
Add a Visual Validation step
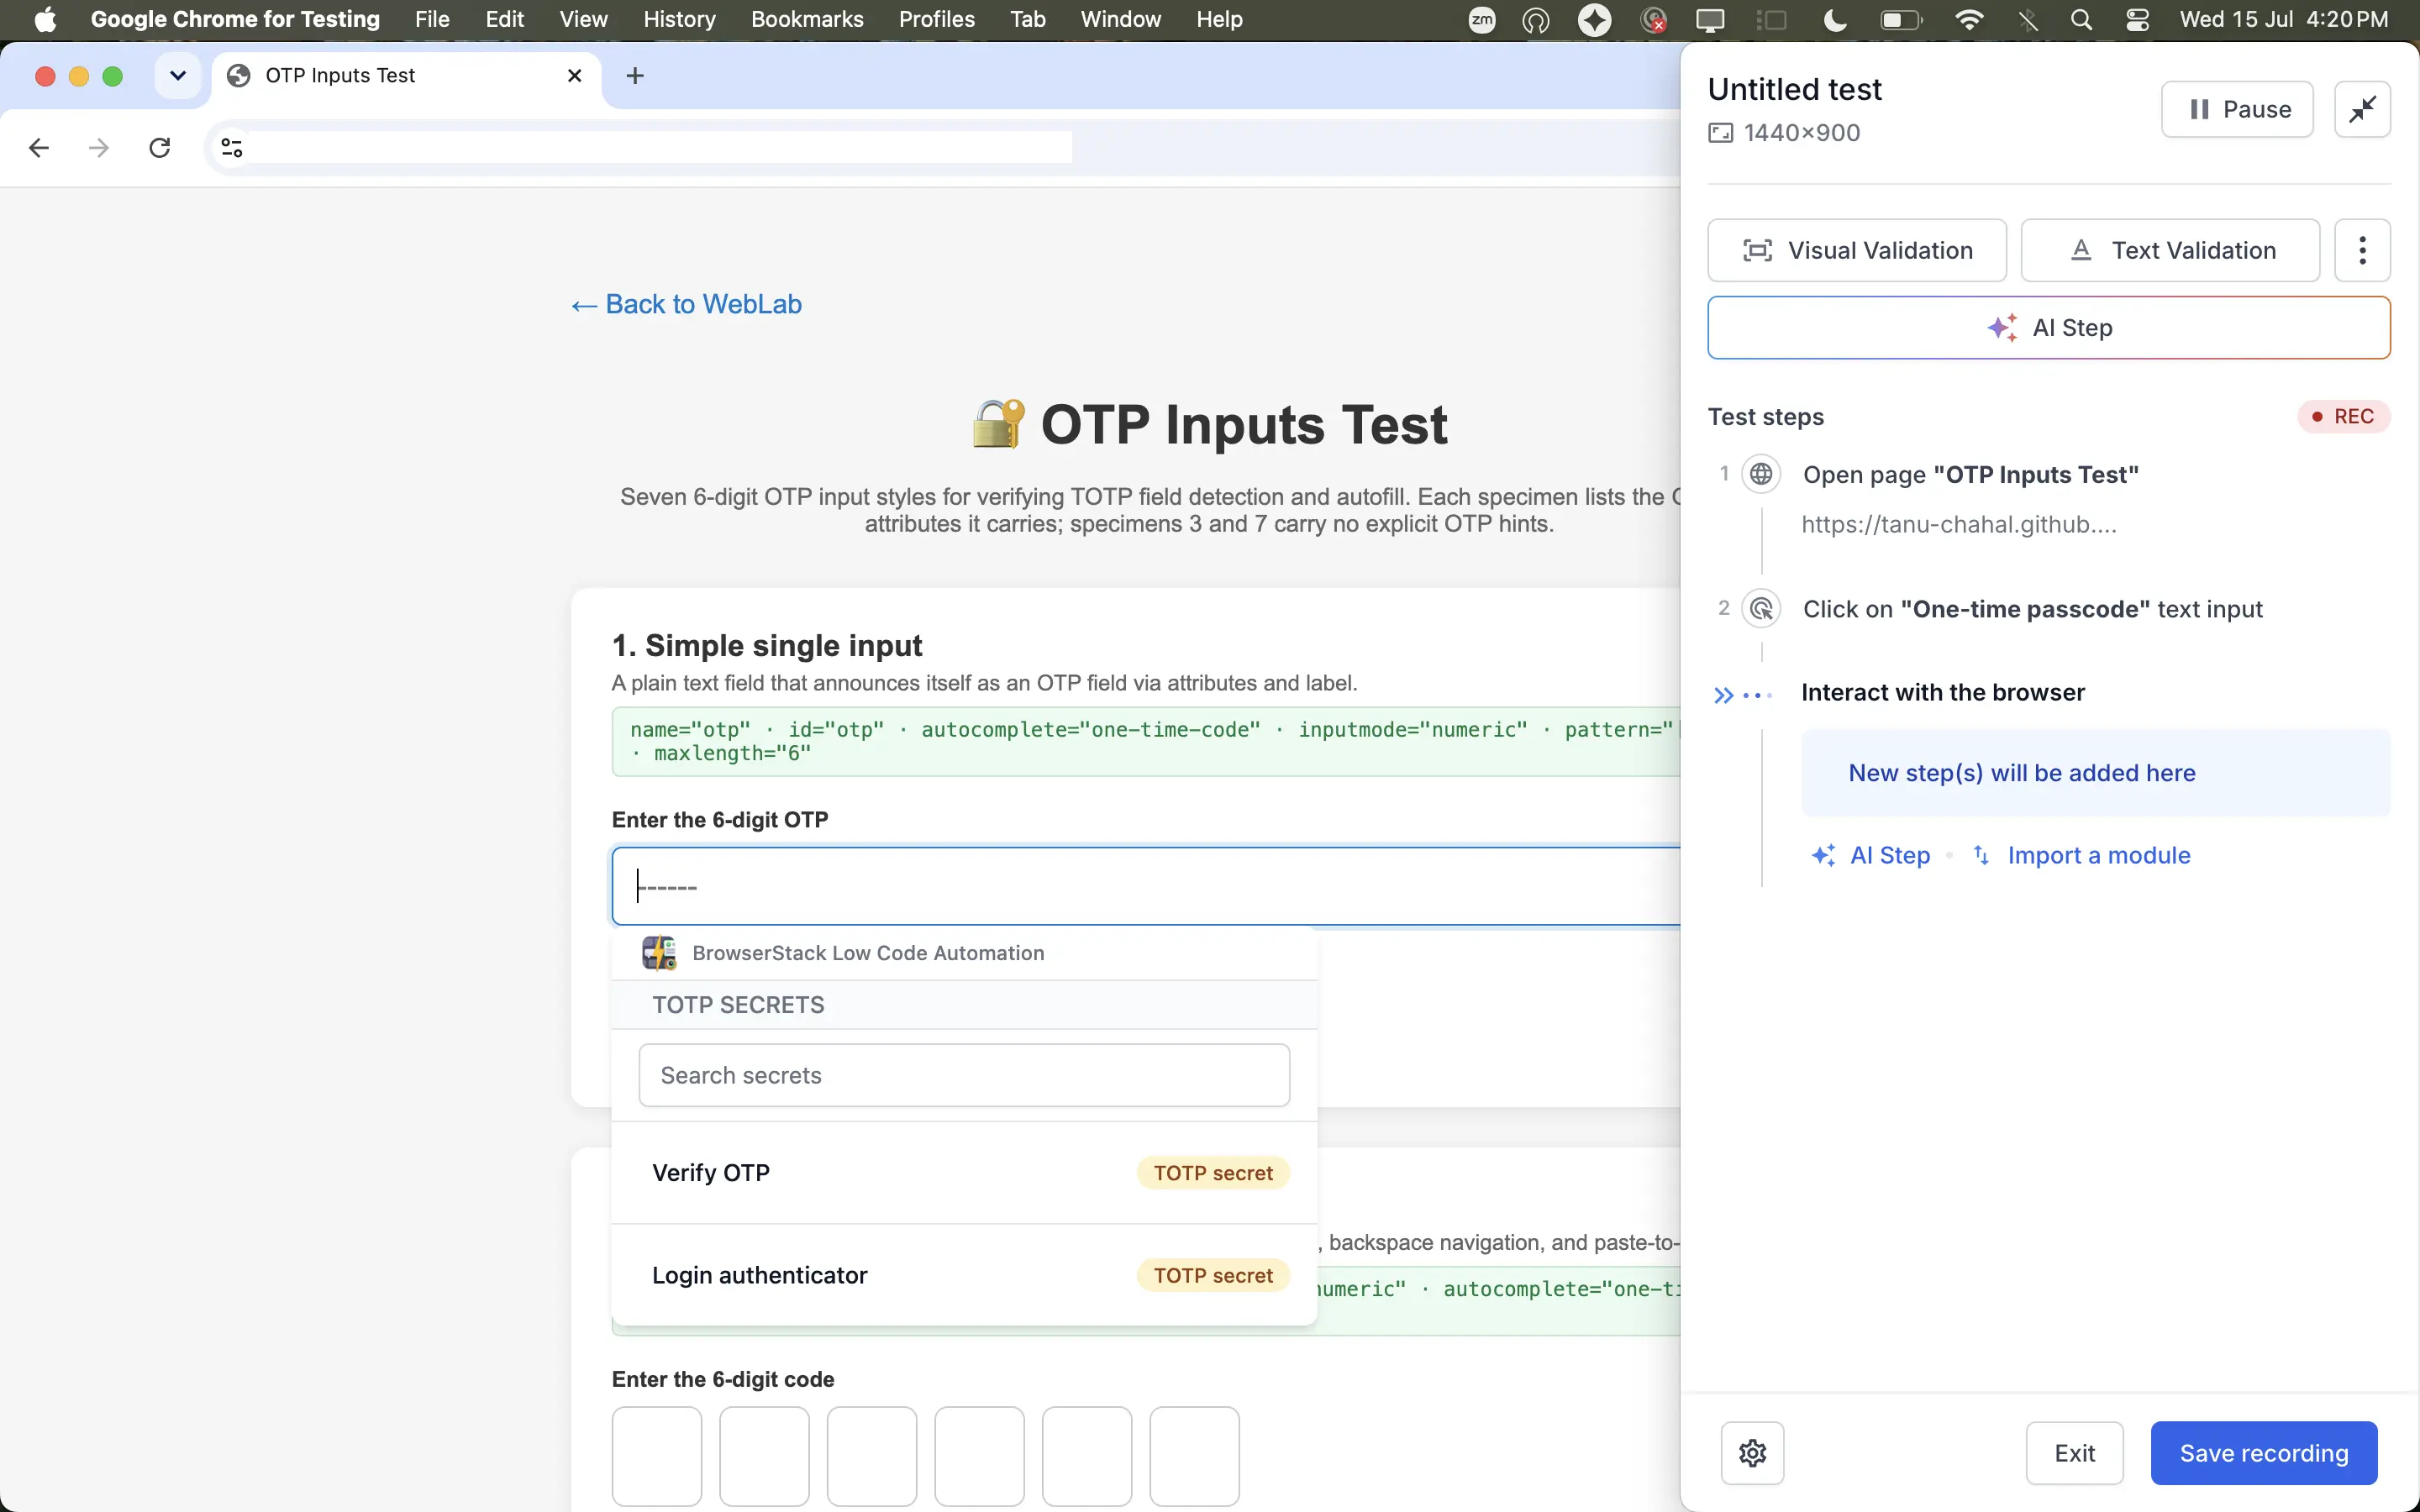(1856, 250)
